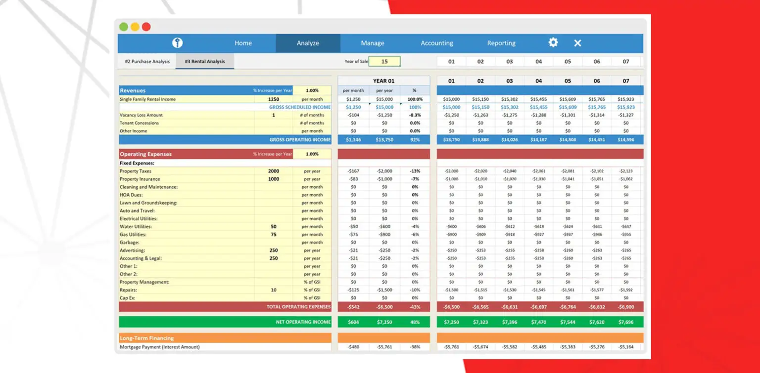Click the $14,026 year 03 gross operating income
The height and width of the screenshot is (373, 760).
510,140
